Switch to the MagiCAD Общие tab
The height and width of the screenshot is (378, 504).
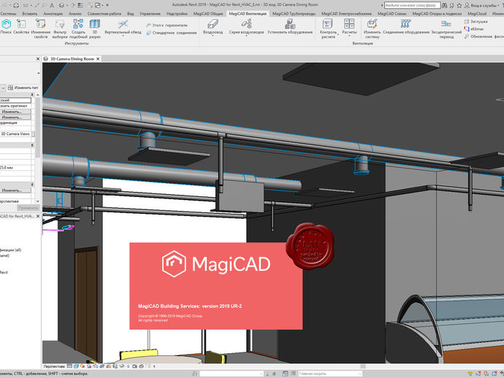pos(208,14)
